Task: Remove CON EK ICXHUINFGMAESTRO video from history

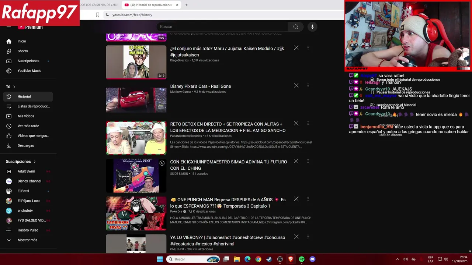Action: (x=296, y=161)
